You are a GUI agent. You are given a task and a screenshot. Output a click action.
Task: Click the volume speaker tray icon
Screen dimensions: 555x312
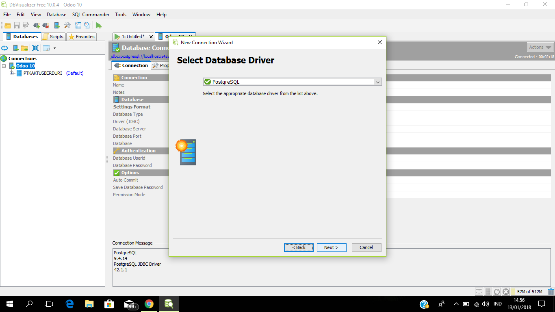coord(485,304)
